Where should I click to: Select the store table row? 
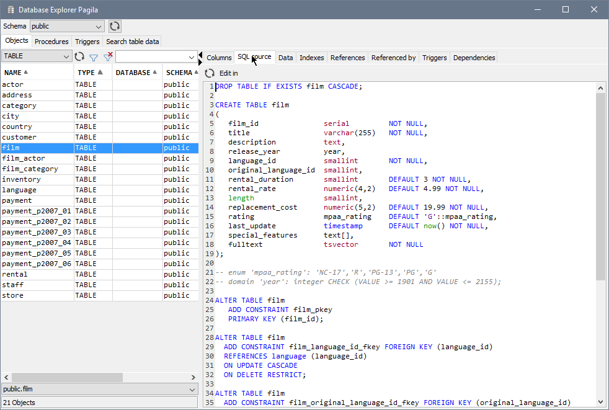(100, 295)
